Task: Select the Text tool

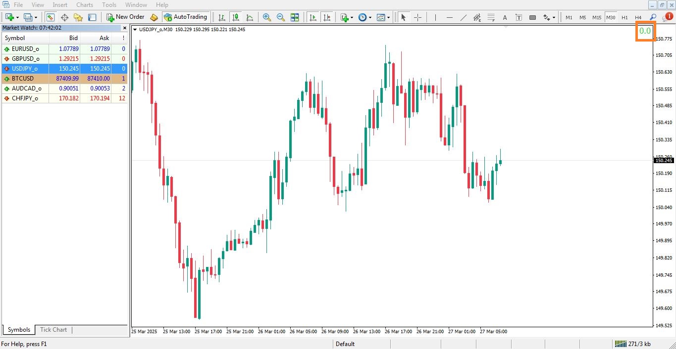Action: click(x=505, y=17)
